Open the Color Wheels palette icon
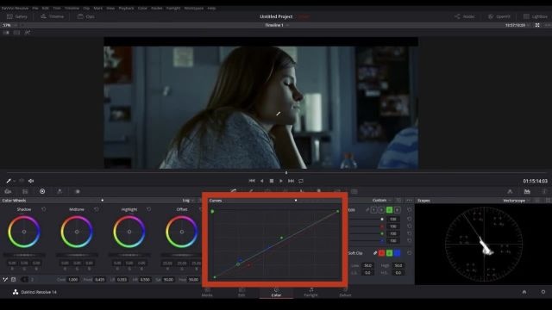The image size is (552, 310). tap(42, 191)
